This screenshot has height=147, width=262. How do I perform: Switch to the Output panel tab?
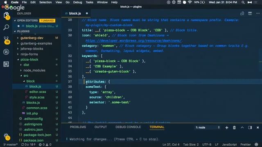pyautogui.click(x=101, y=127)
